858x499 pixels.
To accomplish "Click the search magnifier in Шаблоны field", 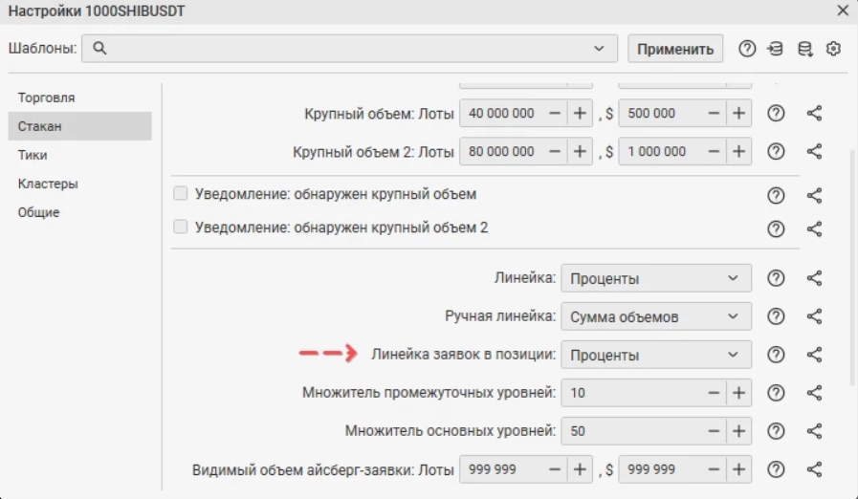I will point(99,48).
